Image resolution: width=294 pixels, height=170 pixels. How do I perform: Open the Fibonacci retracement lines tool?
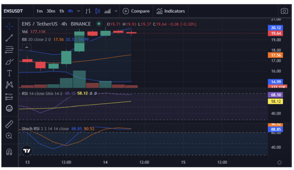pyautogui.click(x=9, y=50)
